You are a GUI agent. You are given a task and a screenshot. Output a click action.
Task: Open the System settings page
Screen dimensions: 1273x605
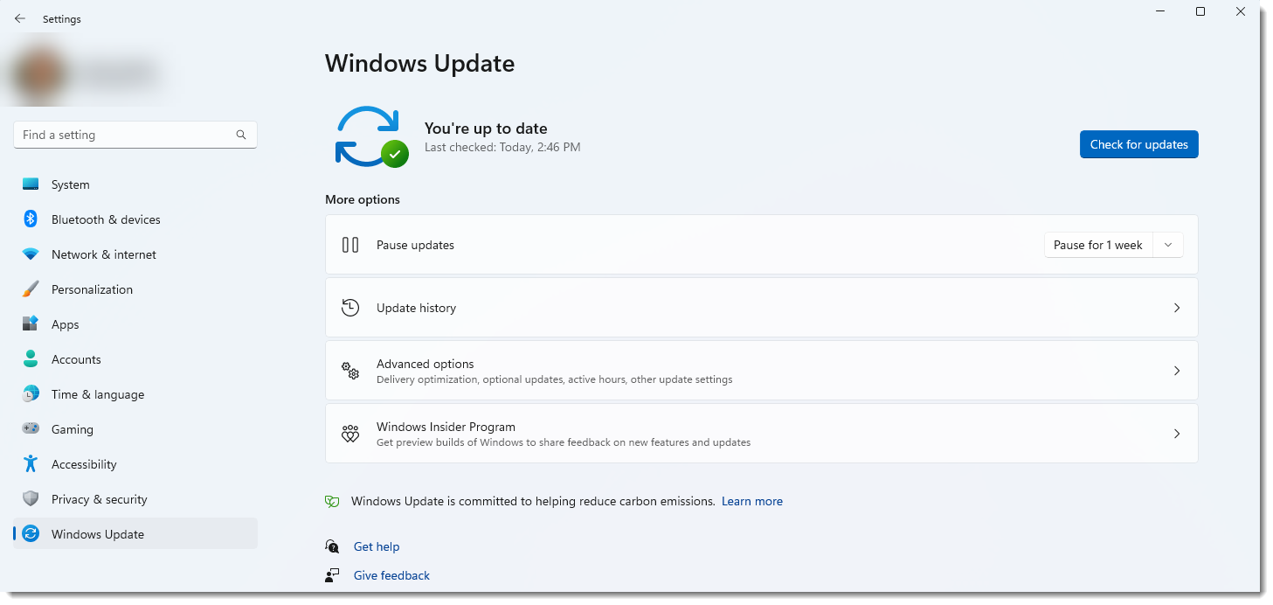coord(135,184)
